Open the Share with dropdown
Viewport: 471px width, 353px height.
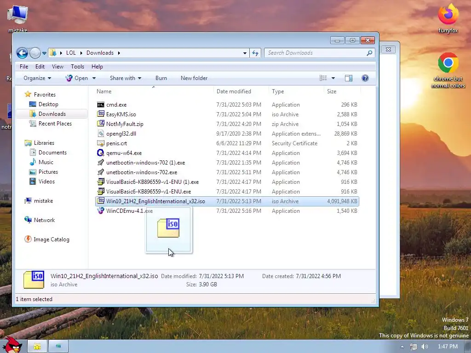click(x=125, y=78)
